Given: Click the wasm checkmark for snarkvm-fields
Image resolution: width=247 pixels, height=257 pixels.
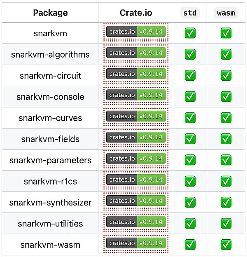Looking at the screenshot, I should [x=226, y=138].
